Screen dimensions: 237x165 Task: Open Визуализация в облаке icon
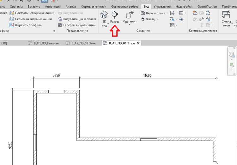pyautogui.click(x=60, y=19)
